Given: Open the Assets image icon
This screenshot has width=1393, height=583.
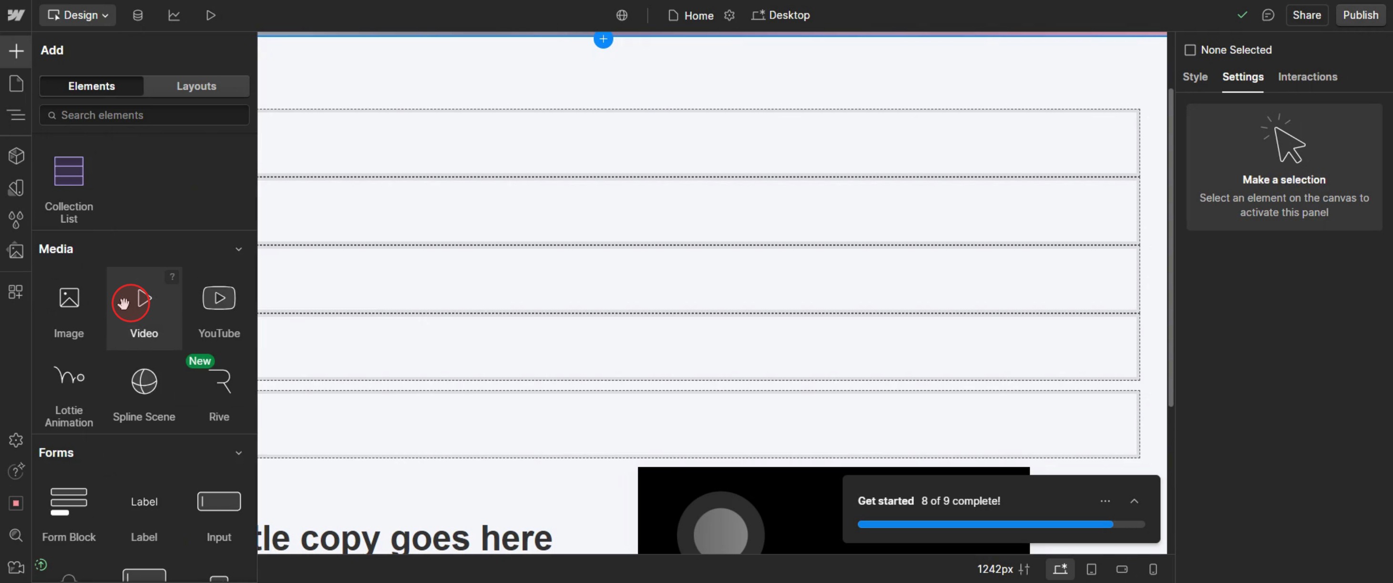Looking at the screenshot, I should point(16,251).
